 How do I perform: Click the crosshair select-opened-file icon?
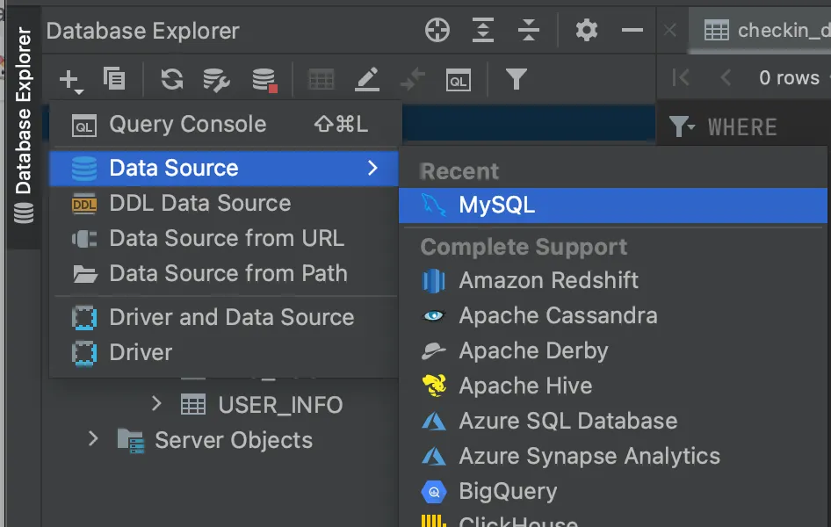click(x=437, y=31)
